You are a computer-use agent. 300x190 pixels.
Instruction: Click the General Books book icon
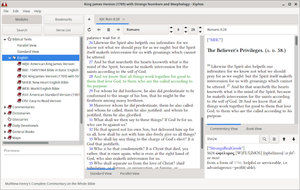tap(10, 132)
